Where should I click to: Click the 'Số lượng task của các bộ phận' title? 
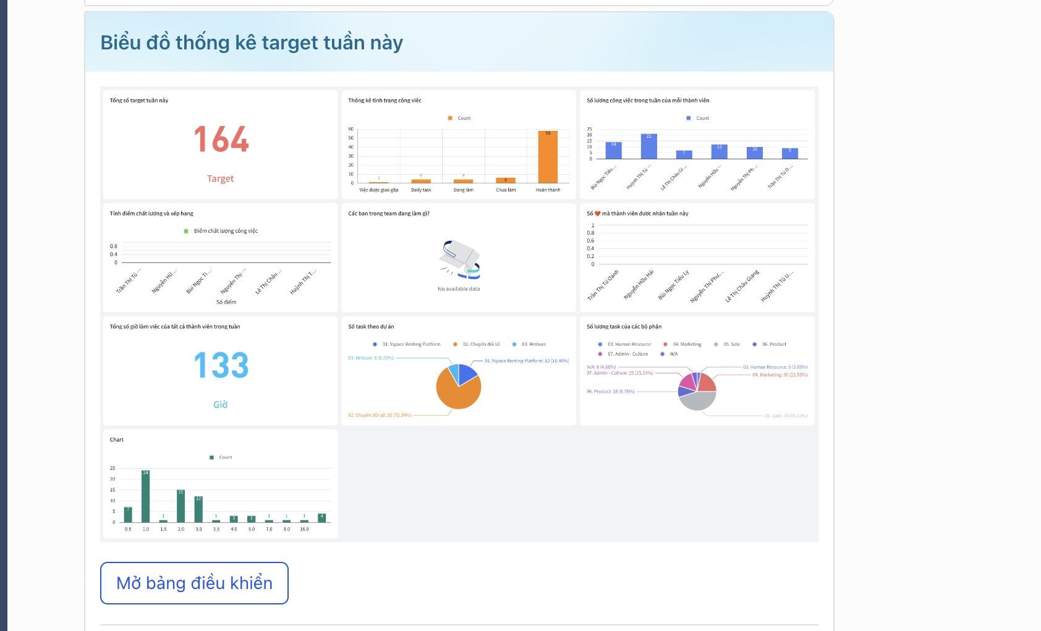(x=624, y=327)
